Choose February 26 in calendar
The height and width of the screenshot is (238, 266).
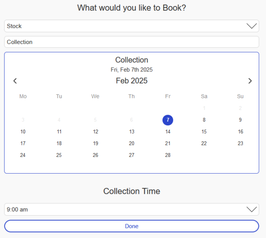click(95, 155)
